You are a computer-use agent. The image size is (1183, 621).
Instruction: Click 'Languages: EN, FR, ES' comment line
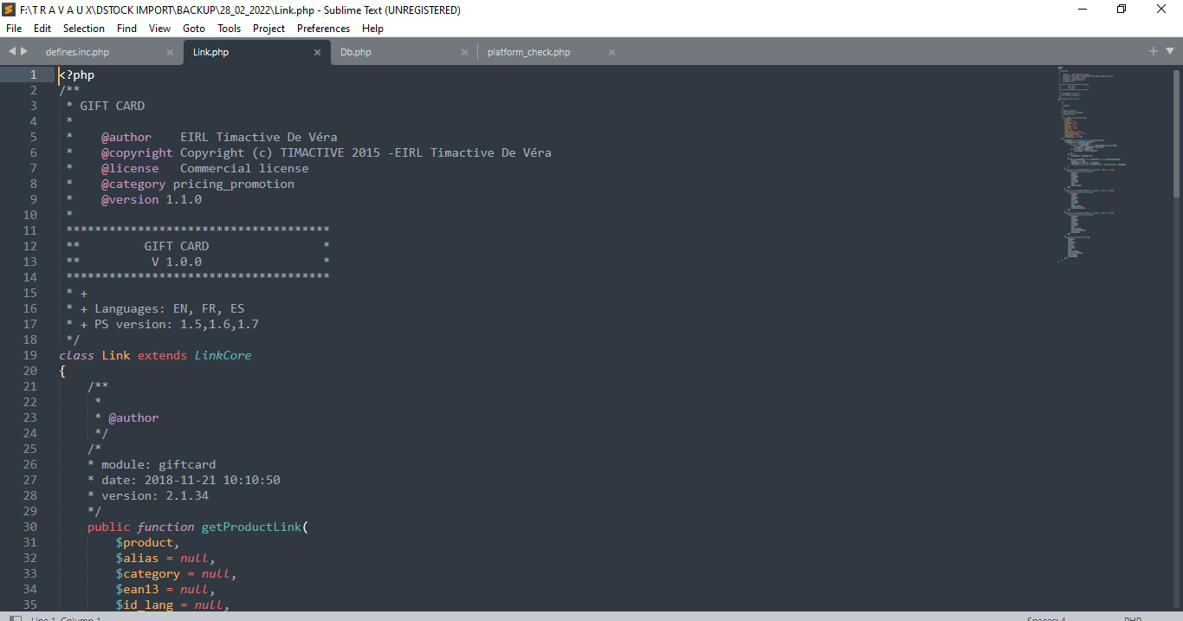point(170,308)
